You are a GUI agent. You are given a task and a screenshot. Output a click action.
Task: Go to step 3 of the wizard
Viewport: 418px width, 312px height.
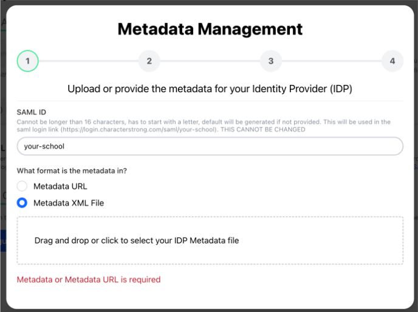coord(271,61)
